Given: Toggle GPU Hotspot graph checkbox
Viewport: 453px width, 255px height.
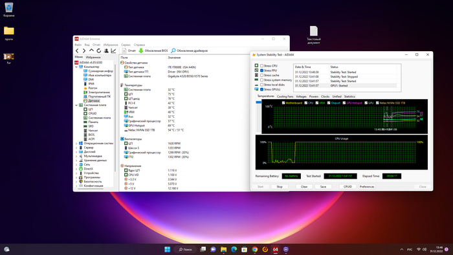Looking at the screenshot, I should tap(344, 103).
